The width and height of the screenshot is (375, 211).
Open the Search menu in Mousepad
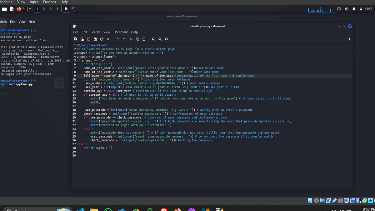point(95,32)
